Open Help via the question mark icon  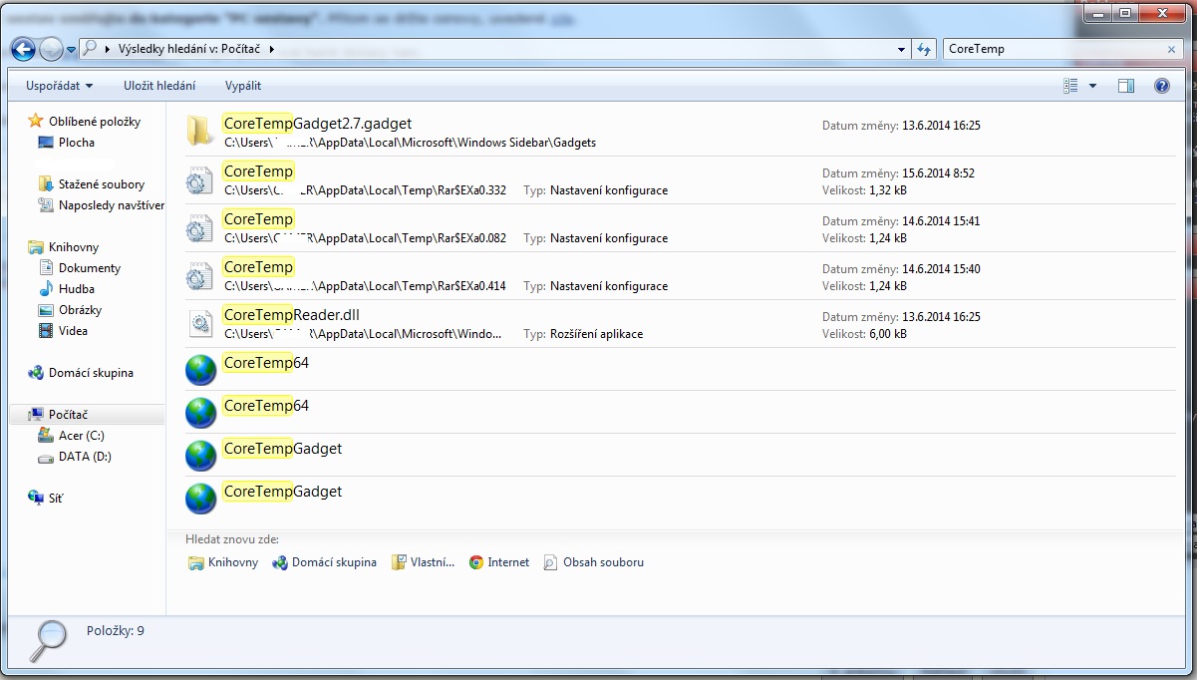coord(1161,86)
